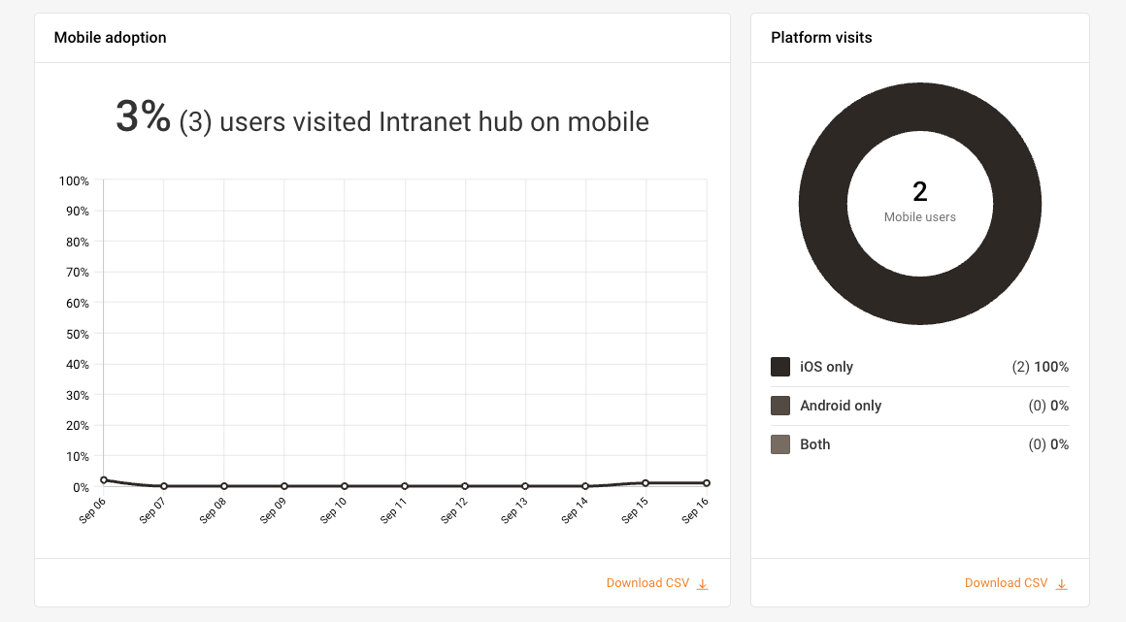Select the Sep 16 data point on the chart
The width and height of the screenshot is (1126, 622).
point(706,482)
